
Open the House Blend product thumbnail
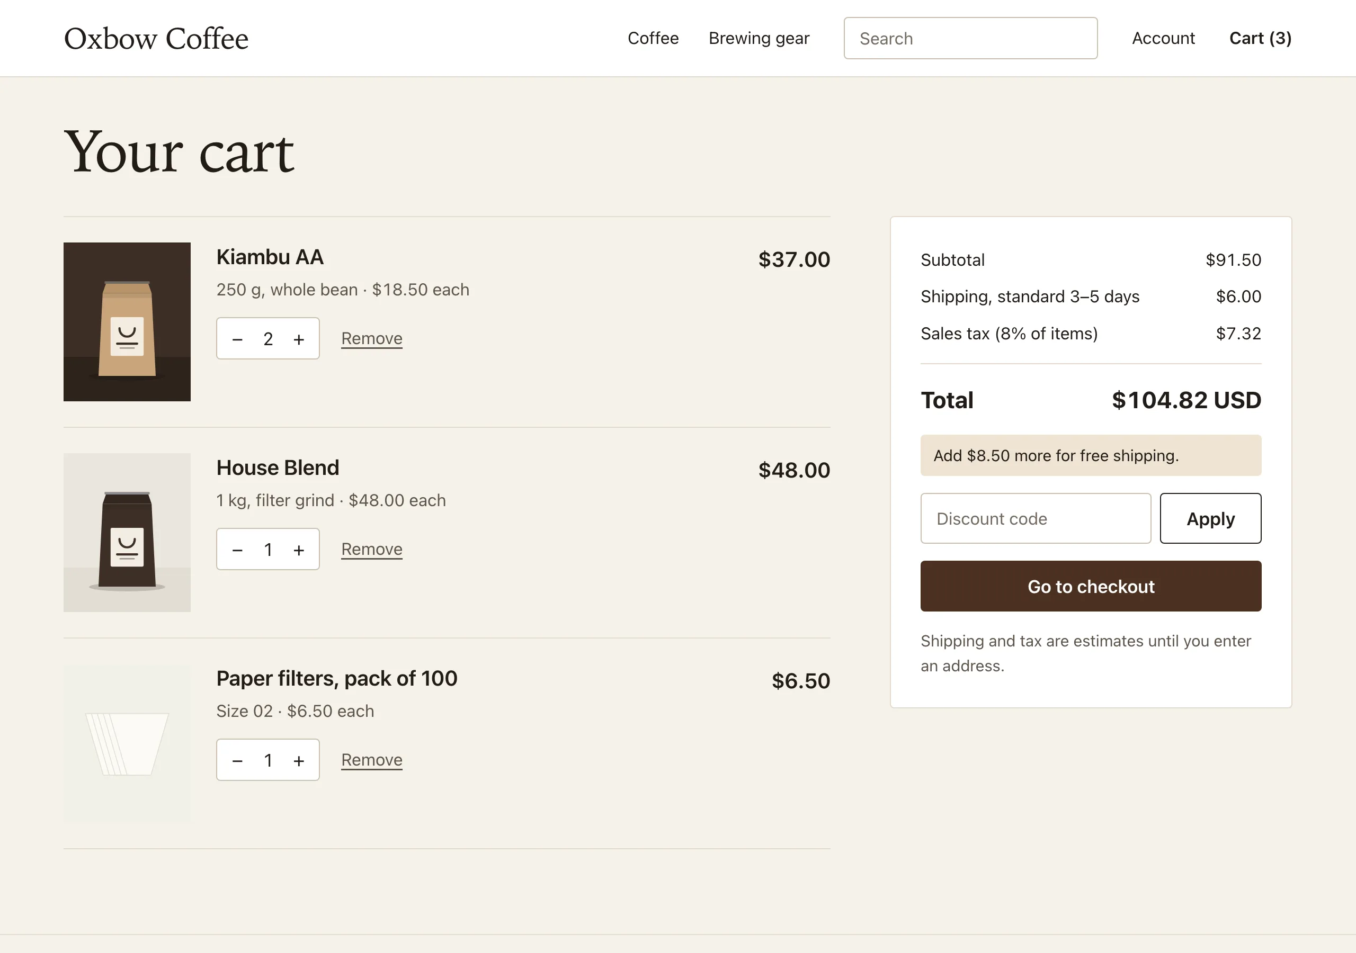coord(127,533)
